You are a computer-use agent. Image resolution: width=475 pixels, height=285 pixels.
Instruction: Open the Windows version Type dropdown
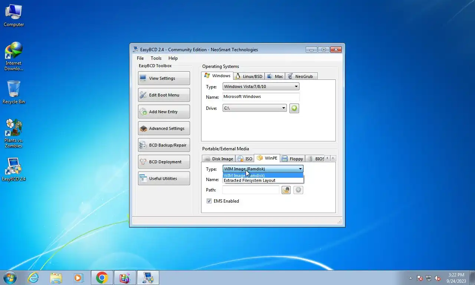261,86
